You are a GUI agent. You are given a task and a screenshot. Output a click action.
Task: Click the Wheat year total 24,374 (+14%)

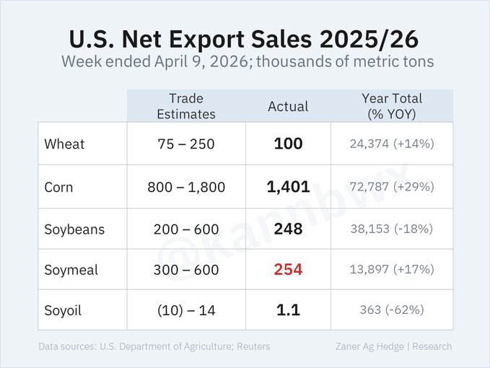pyautogui.click(x=392, y=144)
